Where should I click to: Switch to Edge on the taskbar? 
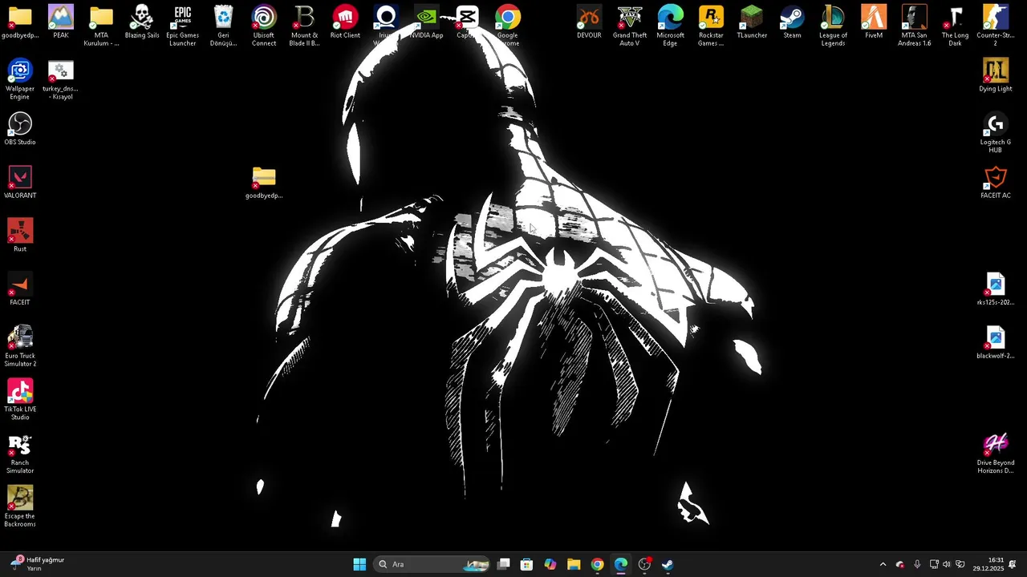click(x=620, y=564)
